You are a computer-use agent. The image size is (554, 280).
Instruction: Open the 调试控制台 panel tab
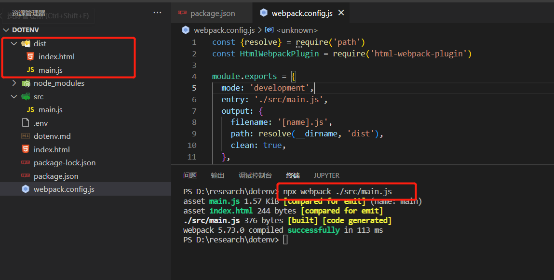click(x=256, y=175)
